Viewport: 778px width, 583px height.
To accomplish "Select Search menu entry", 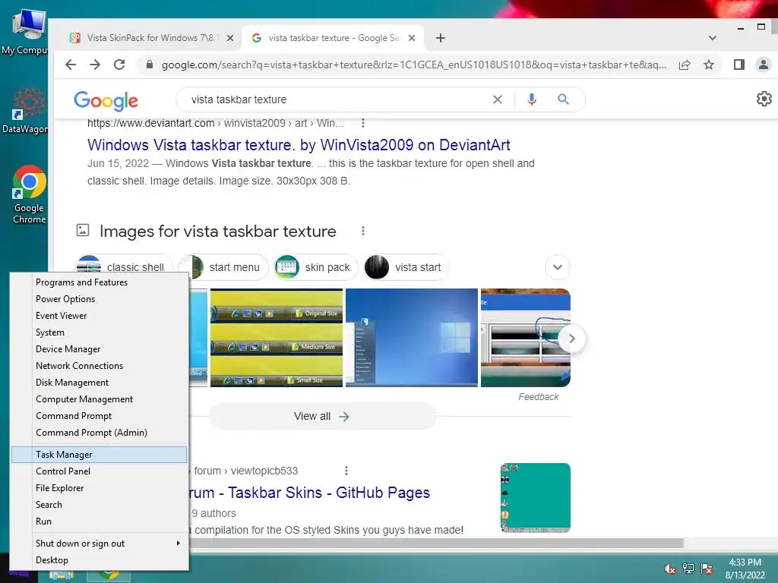I will click(100, 505).
